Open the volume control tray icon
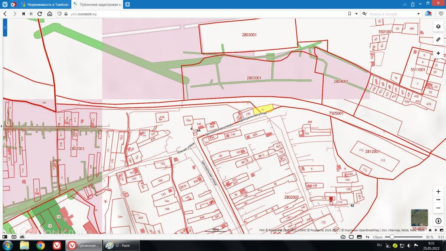The image size is (446, 251). point(409,245)
